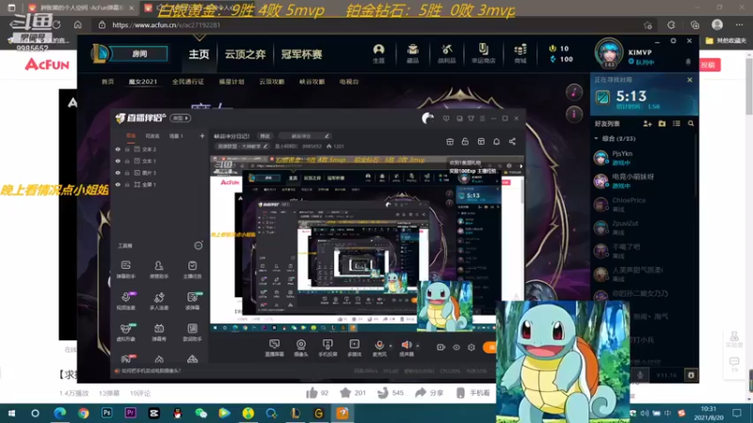Expand toolbox more options circle icon
Image resolution: width=753 pixels, height=423 pixels.
[x=199, y=245]
